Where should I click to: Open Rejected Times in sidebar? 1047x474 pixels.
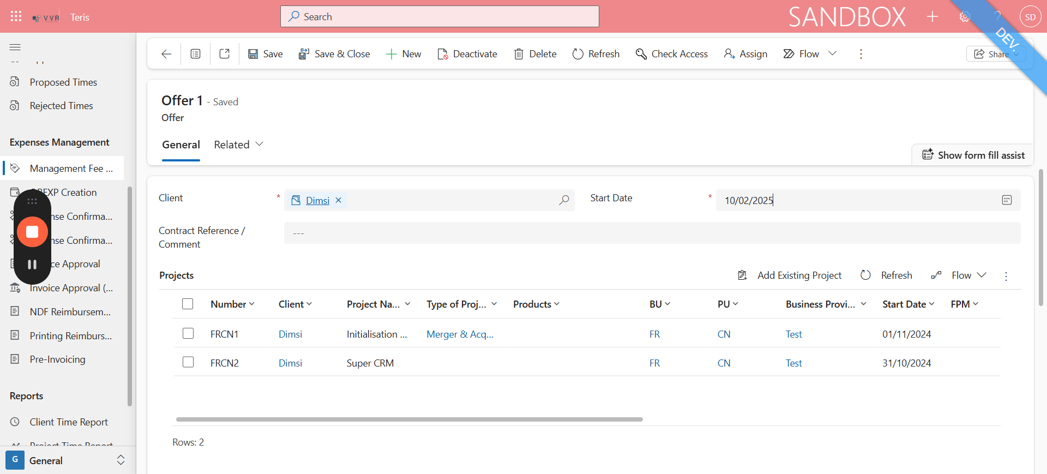click(x=61, y=106)
